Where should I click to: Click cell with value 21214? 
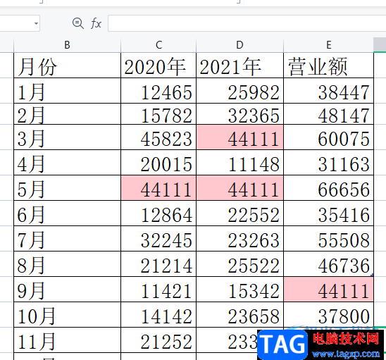coord(158,264)
